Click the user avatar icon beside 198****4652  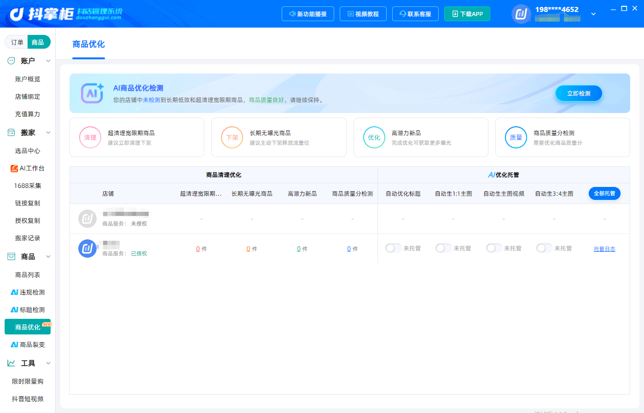click(x=521, y=14)
